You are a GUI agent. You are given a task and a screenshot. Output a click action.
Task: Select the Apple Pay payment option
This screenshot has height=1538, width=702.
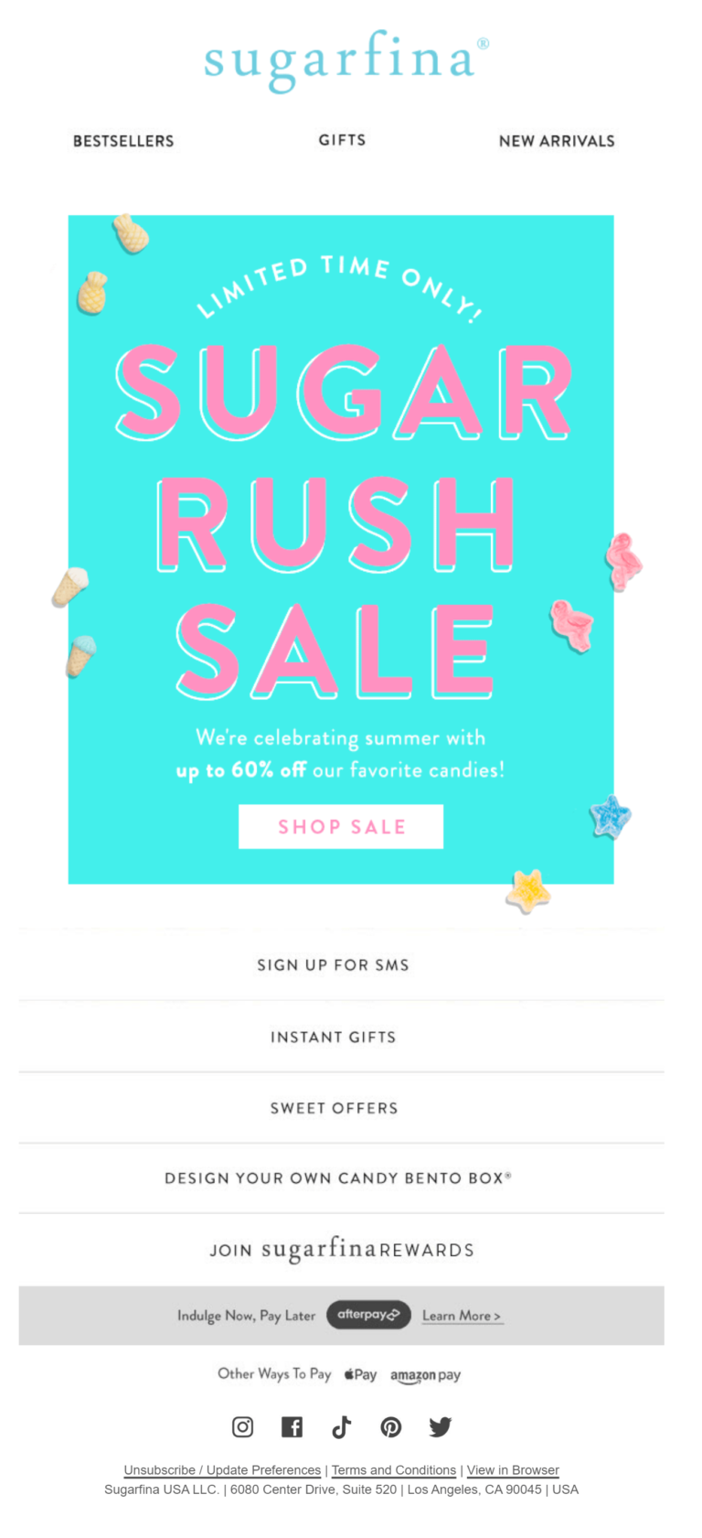(x=360, y=1374)
